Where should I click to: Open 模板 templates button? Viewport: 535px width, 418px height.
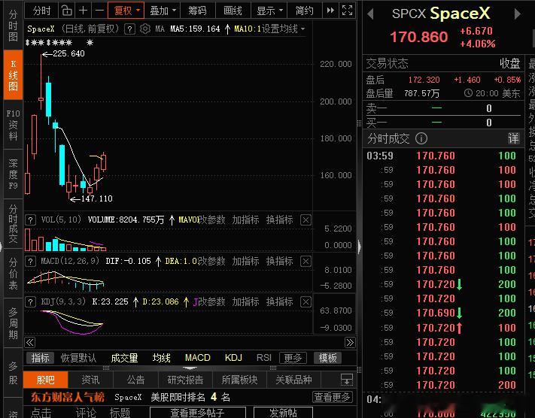(327, 358)
